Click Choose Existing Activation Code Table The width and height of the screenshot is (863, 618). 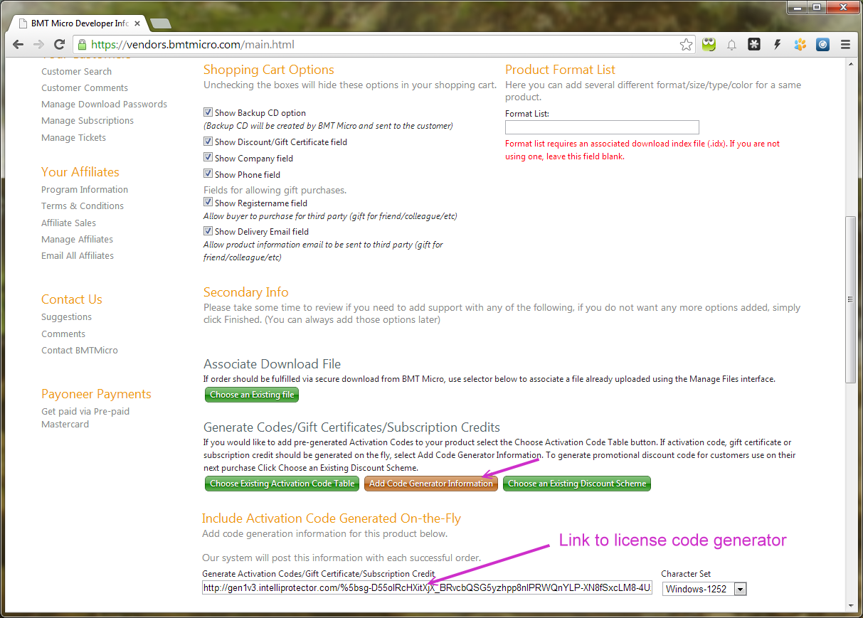click(x=282, y=484)
